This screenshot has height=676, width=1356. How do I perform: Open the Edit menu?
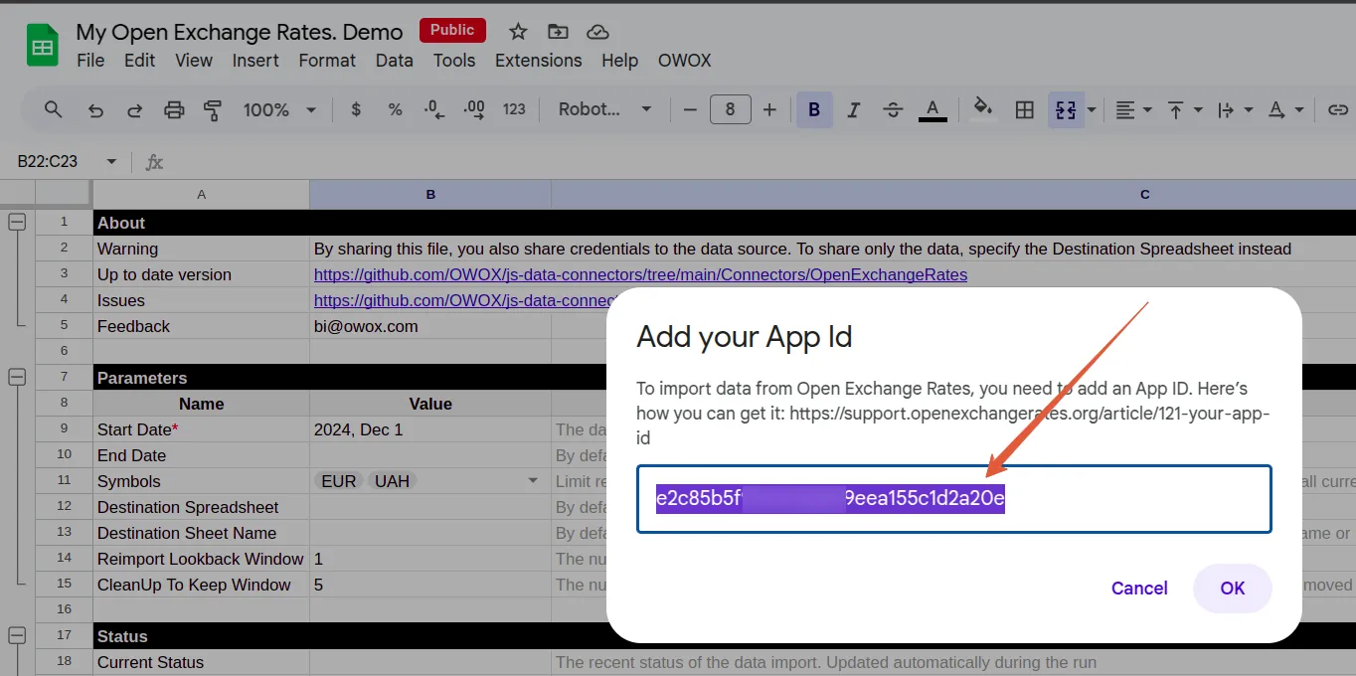click(139, 60)
